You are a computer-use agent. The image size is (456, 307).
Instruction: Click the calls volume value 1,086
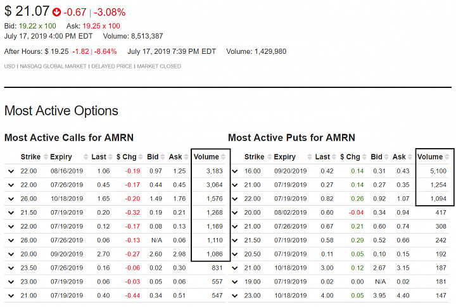pos(215,254)
